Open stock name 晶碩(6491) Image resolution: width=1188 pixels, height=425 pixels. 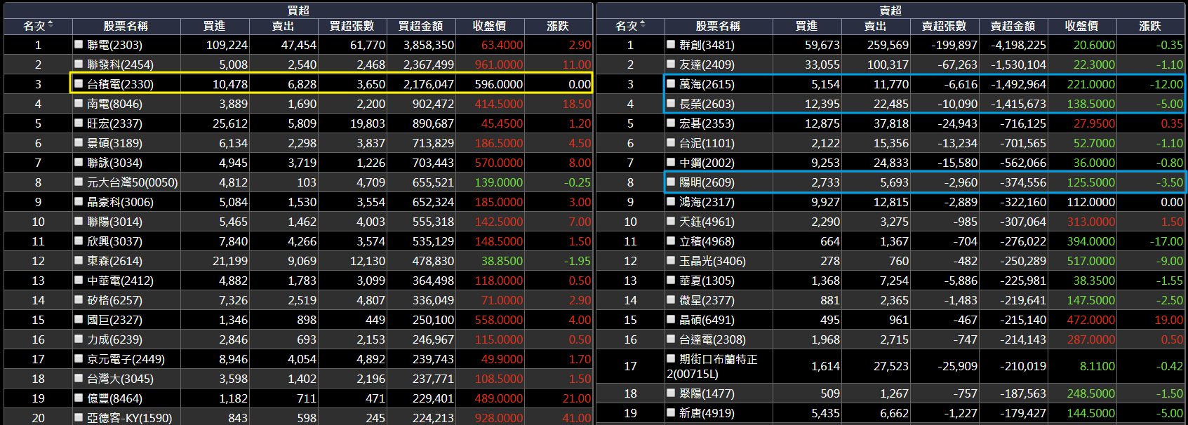[x=707, y=320]
